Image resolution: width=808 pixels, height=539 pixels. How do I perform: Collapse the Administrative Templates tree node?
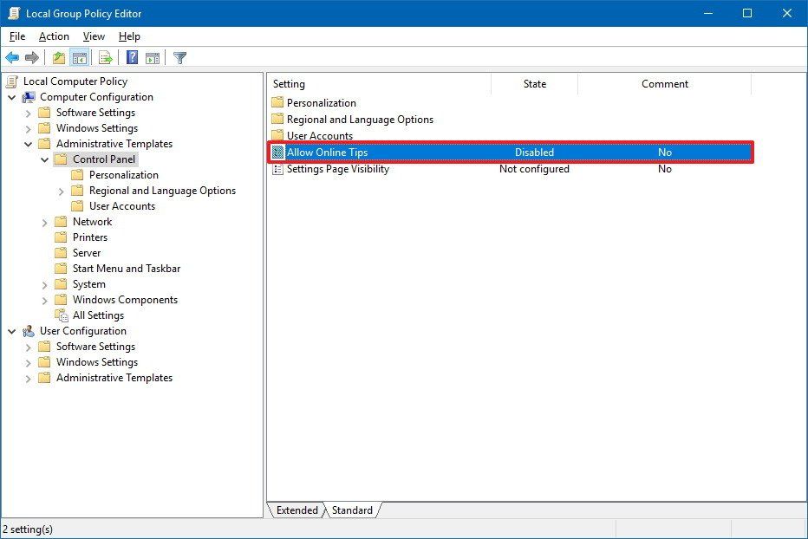tap(30, 143)
